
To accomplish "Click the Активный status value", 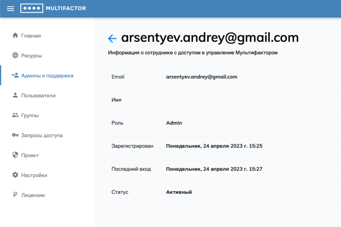I will (x=179, y=192).
